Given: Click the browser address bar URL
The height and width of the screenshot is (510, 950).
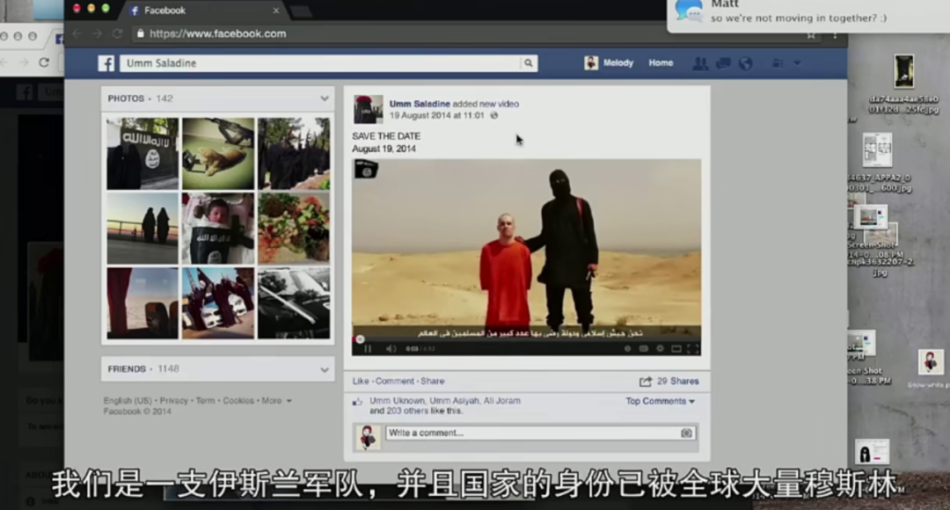Looking at the screenshot, I should pyautogui.click(x=217, y=34).
